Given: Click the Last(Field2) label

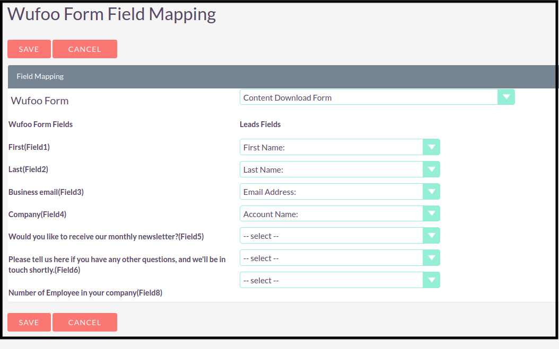Looking at the screenshot, I should (28, 169).
